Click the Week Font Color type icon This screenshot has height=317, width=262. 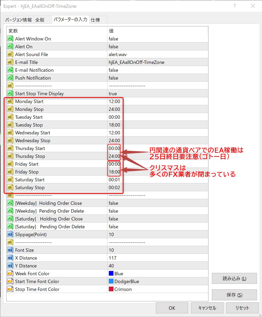(x=10, y=274)
